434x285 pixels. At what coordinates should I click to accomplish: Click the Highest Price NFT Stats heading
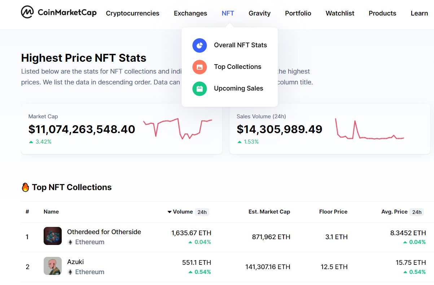[84, 58]
